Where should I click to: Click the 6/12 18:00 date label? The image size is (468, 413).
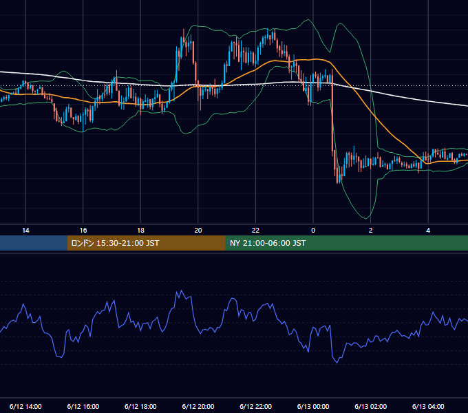pos(140,406)
